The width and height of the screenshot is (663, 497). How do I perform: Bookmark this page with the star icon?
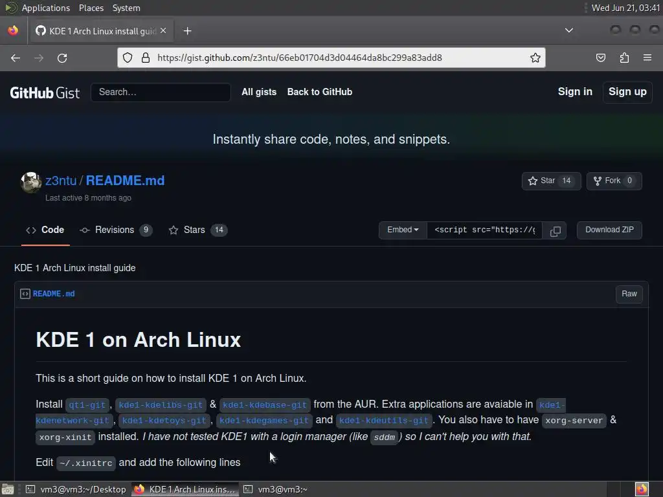(535, 58)
